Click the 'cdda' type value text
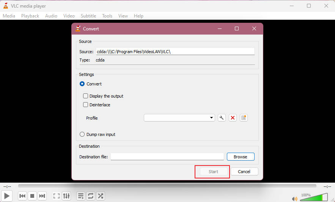335x202 pixels. click(100, 60)
